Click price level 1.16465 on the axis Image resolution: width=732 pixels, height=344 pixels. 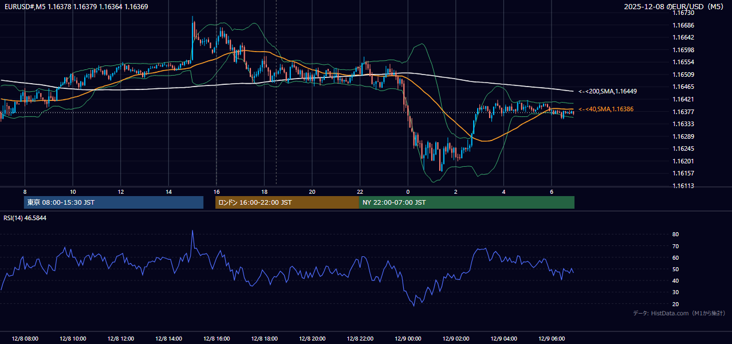[683, 87]
